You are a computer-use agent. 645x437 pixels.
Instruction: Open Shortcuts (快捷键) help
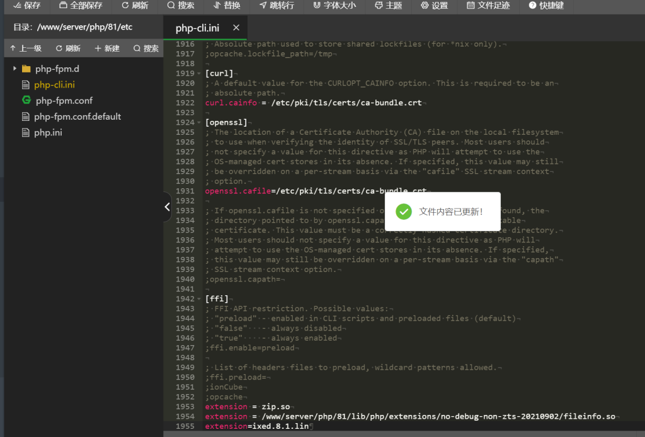coord(546,6)
